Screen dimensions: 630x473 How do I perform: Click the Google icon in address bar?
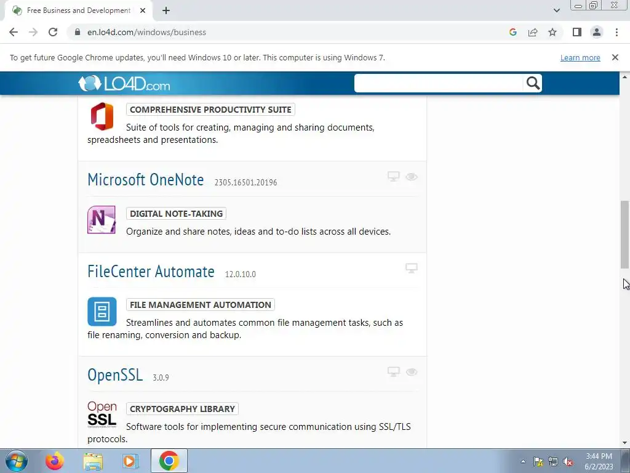(x=512, y=32)
